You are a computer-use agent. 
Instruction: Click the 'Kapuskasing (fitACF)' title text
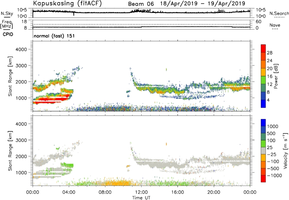pos(67,3)
